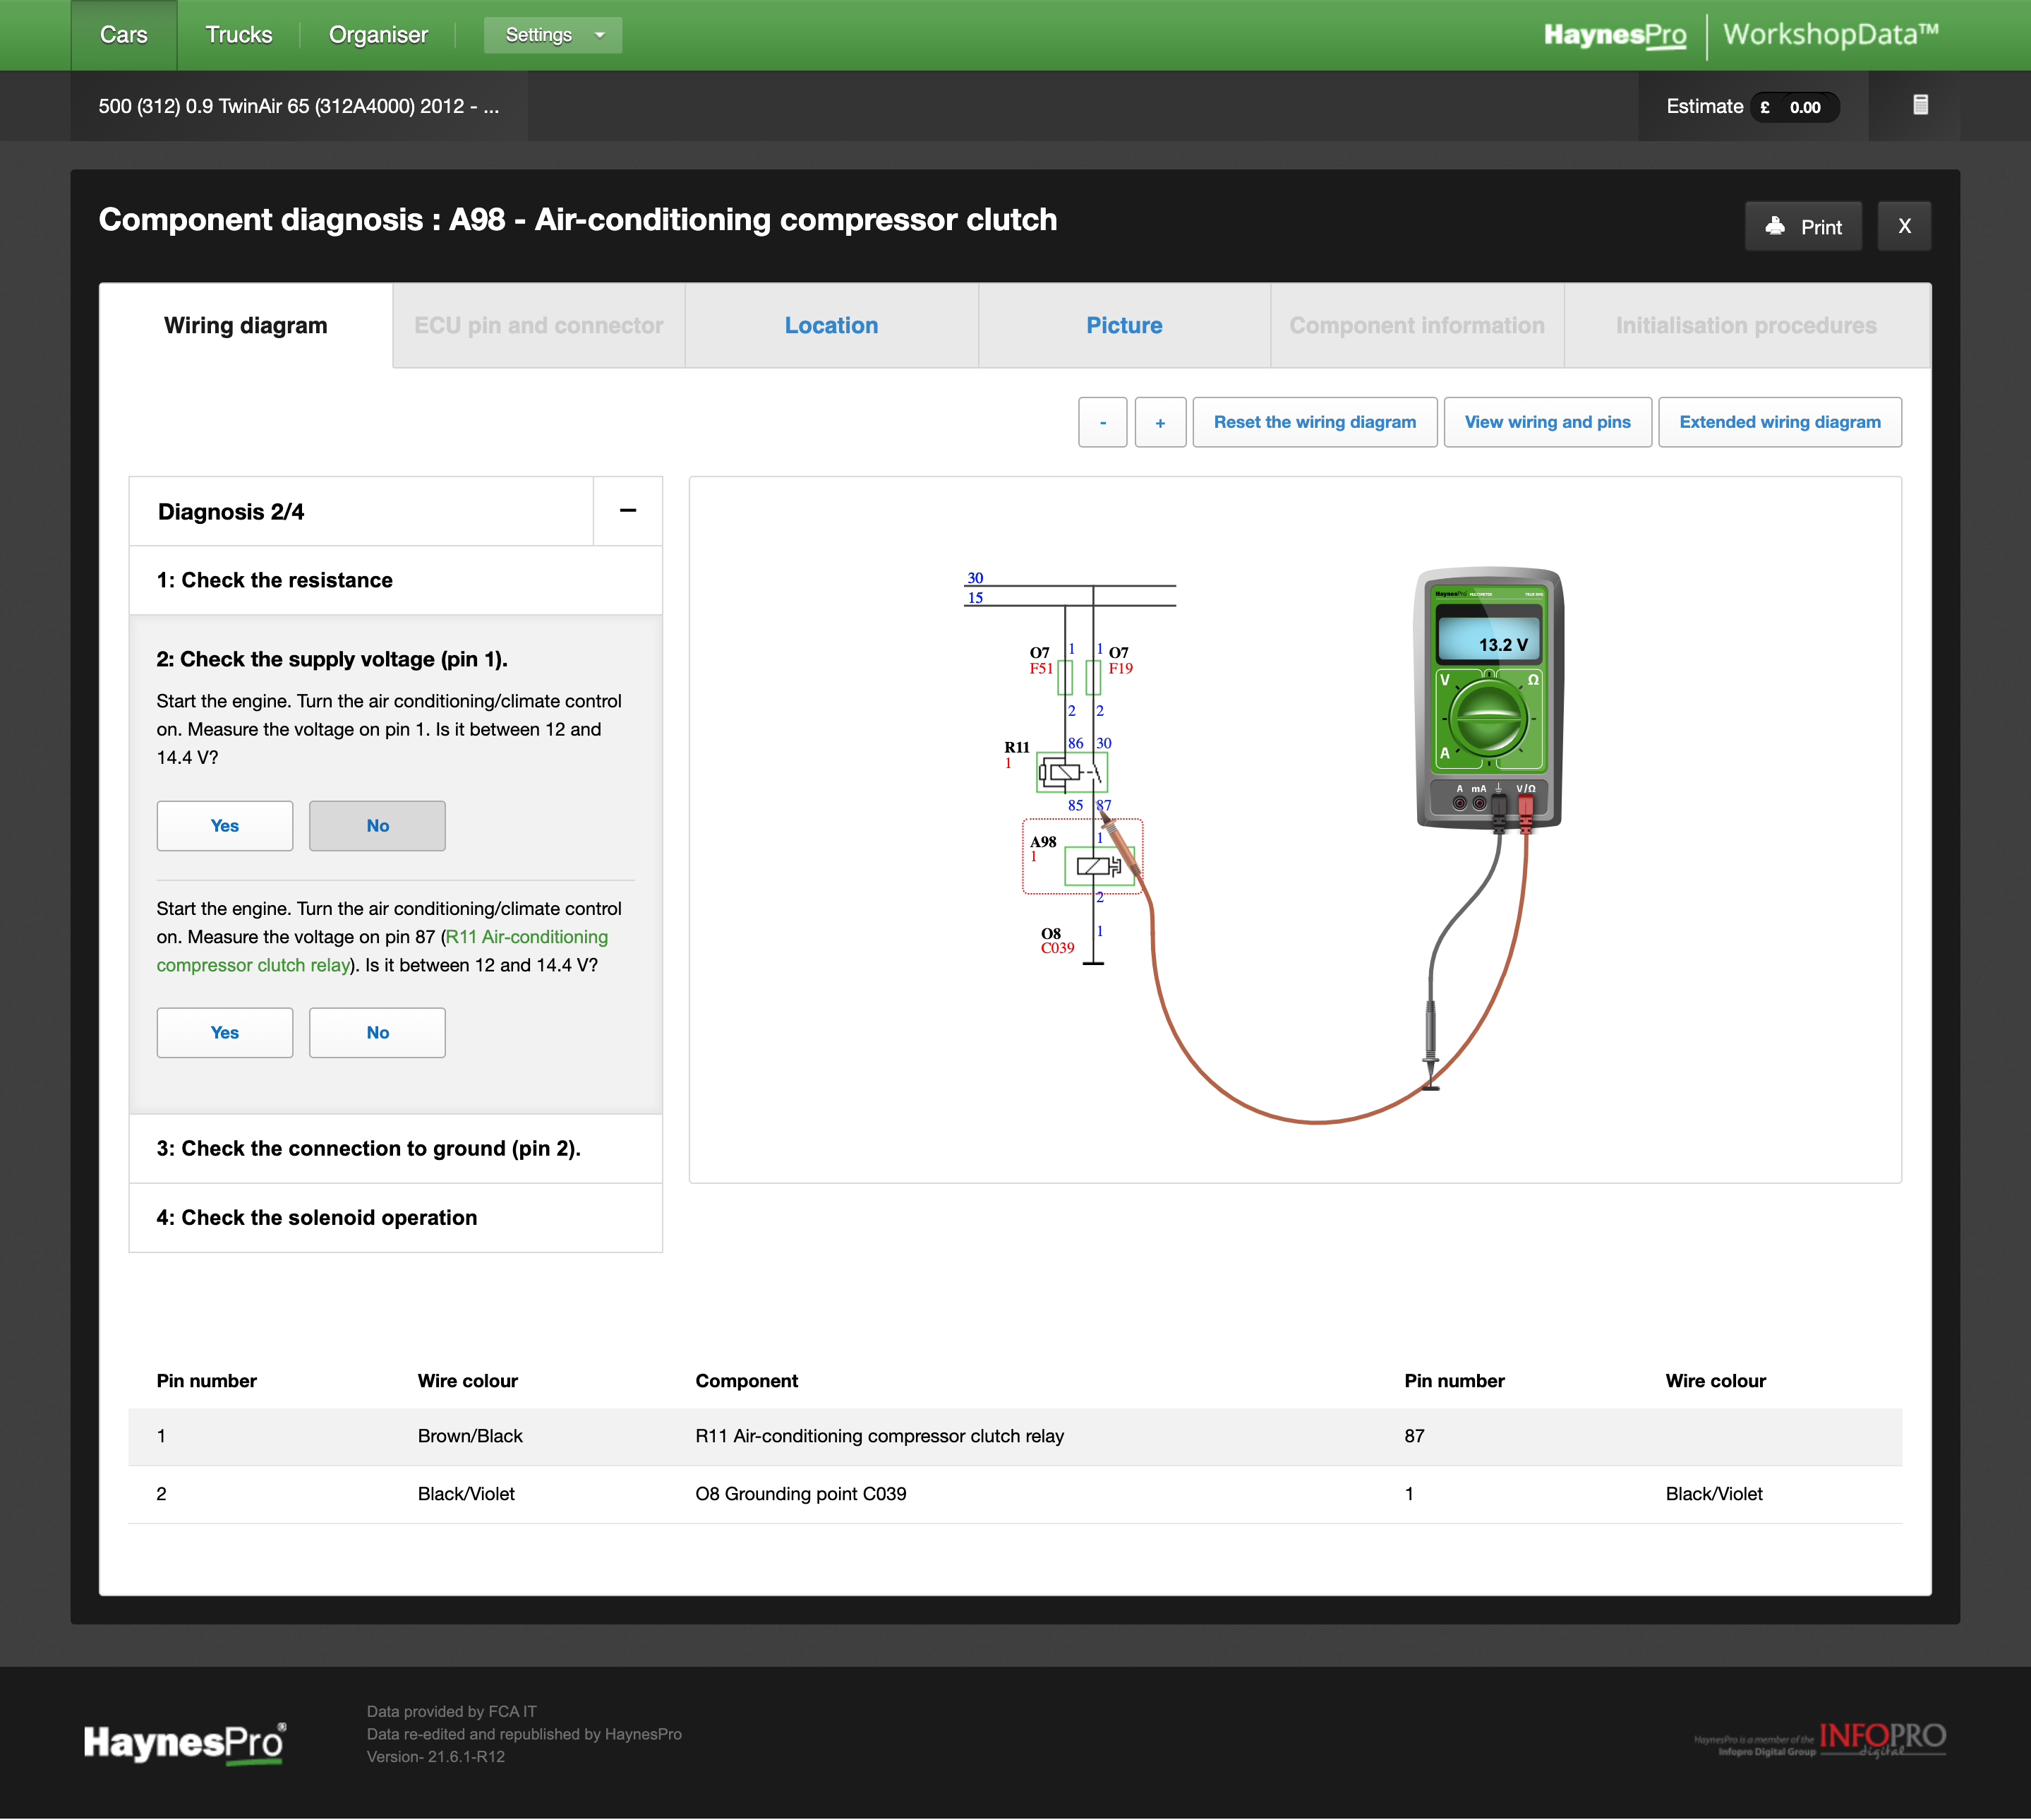2031x1820 pixels.
Task: Select the ECU pin and connector tab
Action: pyautogui.click(x=538, y=325)
